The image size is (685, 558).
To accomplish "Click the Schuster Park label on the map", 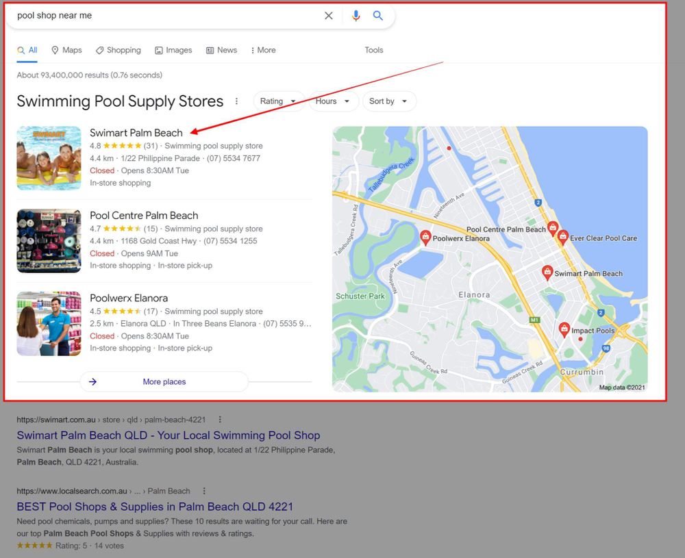I will (360, 296).
